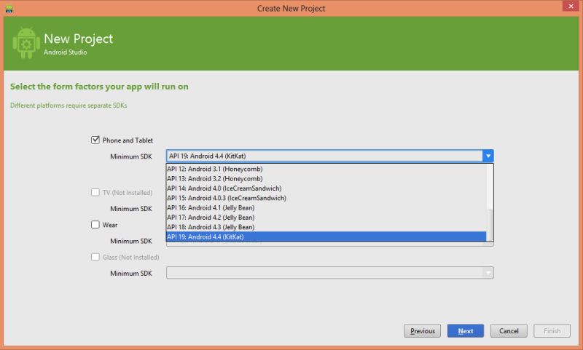Select API 12: Android 3.1 (Honeycomb)

[x=326, y=169]
